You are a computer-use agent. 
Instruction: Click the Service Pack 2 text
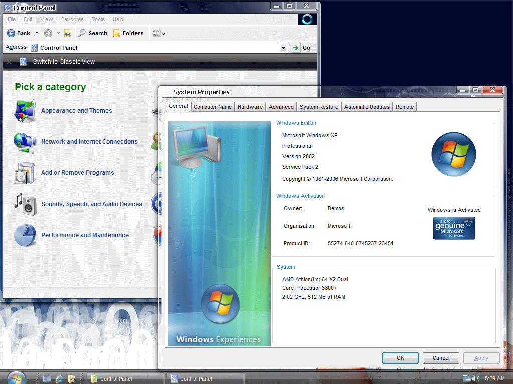point(300,167)
